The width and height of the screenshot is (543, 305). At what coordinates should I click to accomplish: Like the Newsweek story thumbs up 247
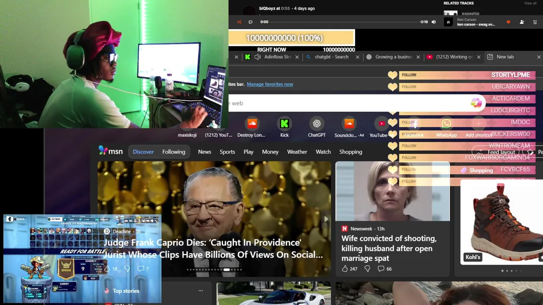tap(350, 269)
